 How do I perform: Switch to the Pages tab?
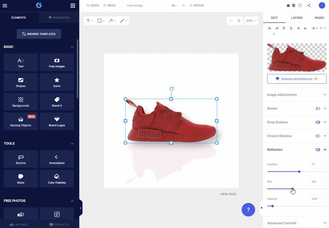click(319, 18)
